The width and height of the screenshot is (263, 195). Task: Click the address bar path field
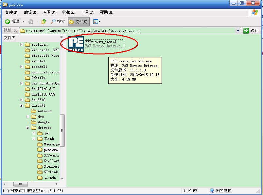pyautogui.click(x=130, y=31)
